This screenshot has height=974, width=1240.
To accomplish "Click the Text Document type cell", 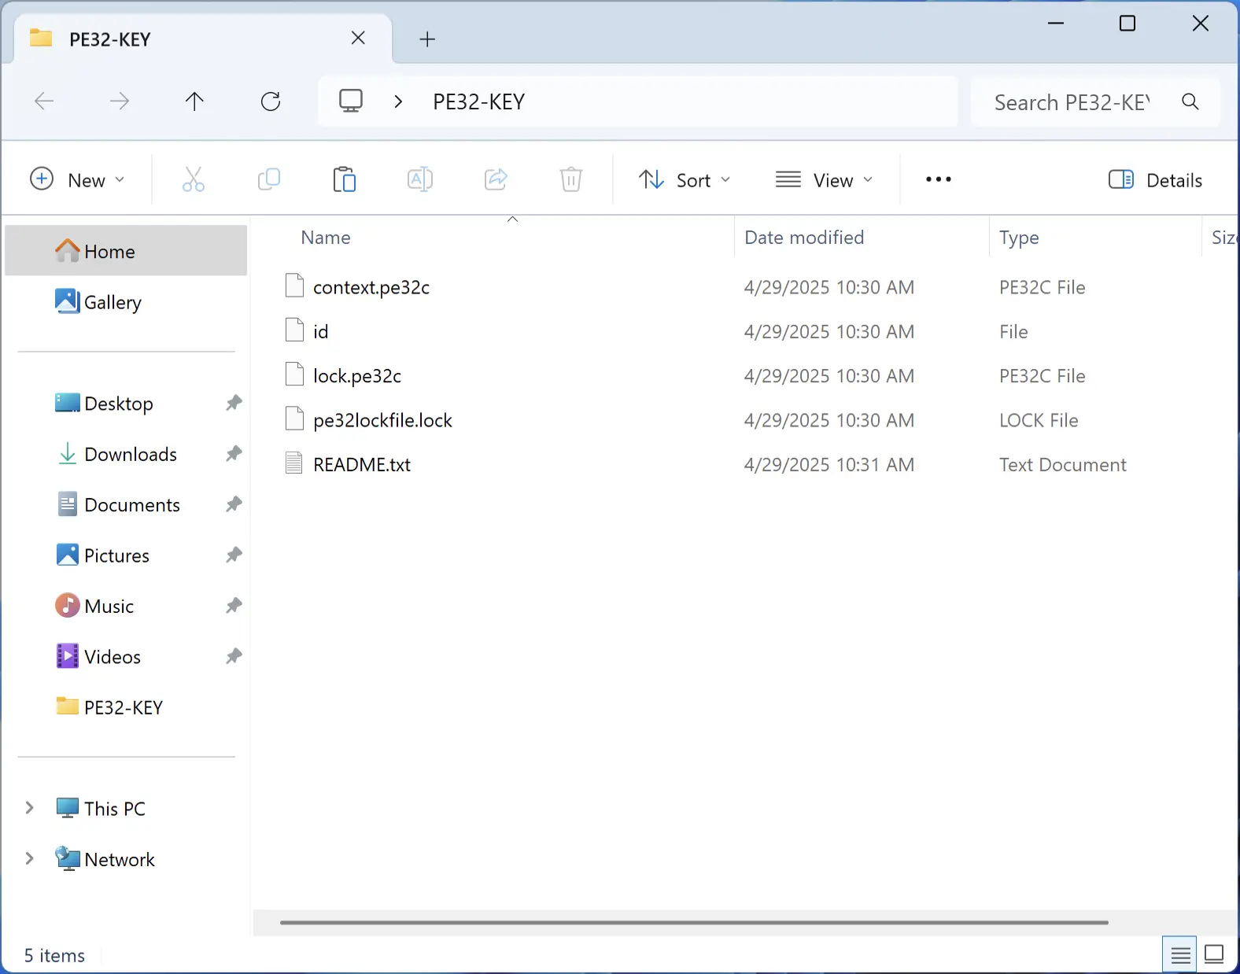I will [1063, 464].
